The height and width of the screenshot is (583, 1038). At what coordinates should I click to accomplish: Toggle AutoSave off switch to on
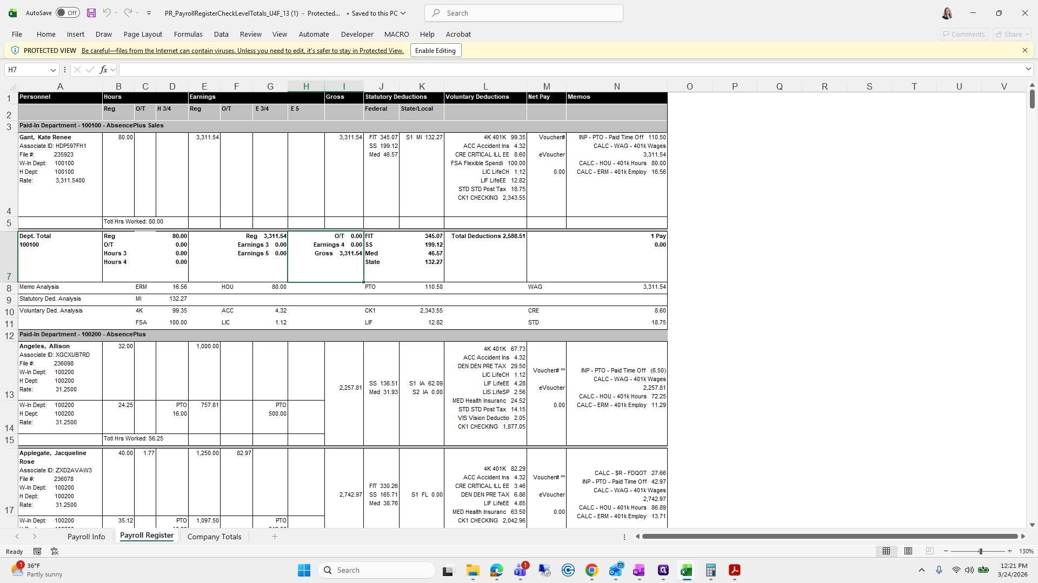point(67,12)
